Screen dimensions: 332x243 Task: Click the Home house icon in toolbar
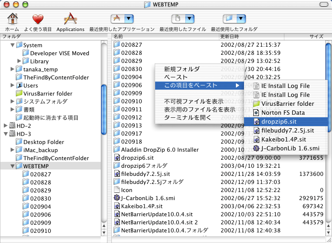(x=12, y=19)
